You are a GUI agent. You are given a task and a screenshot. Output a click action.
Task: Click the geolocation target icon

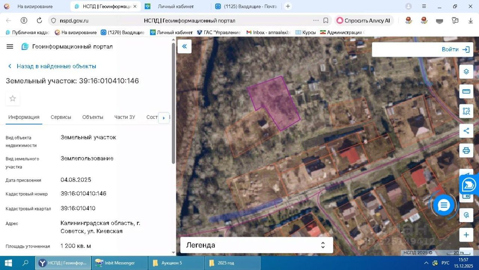(x=466, y=215)
